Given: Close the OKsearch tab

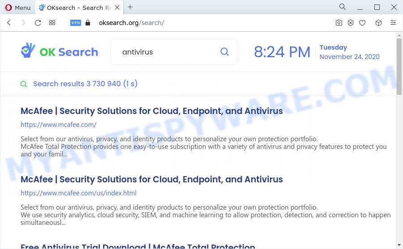Looking at the screenshot, I should [117, 8].
